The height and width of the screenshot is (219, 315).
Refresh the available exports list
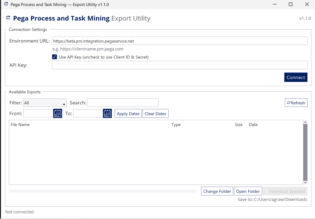296,103
